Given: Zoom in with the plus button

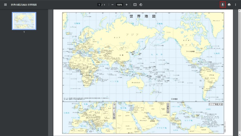Looking at the screenshot, I should (126, 5).
